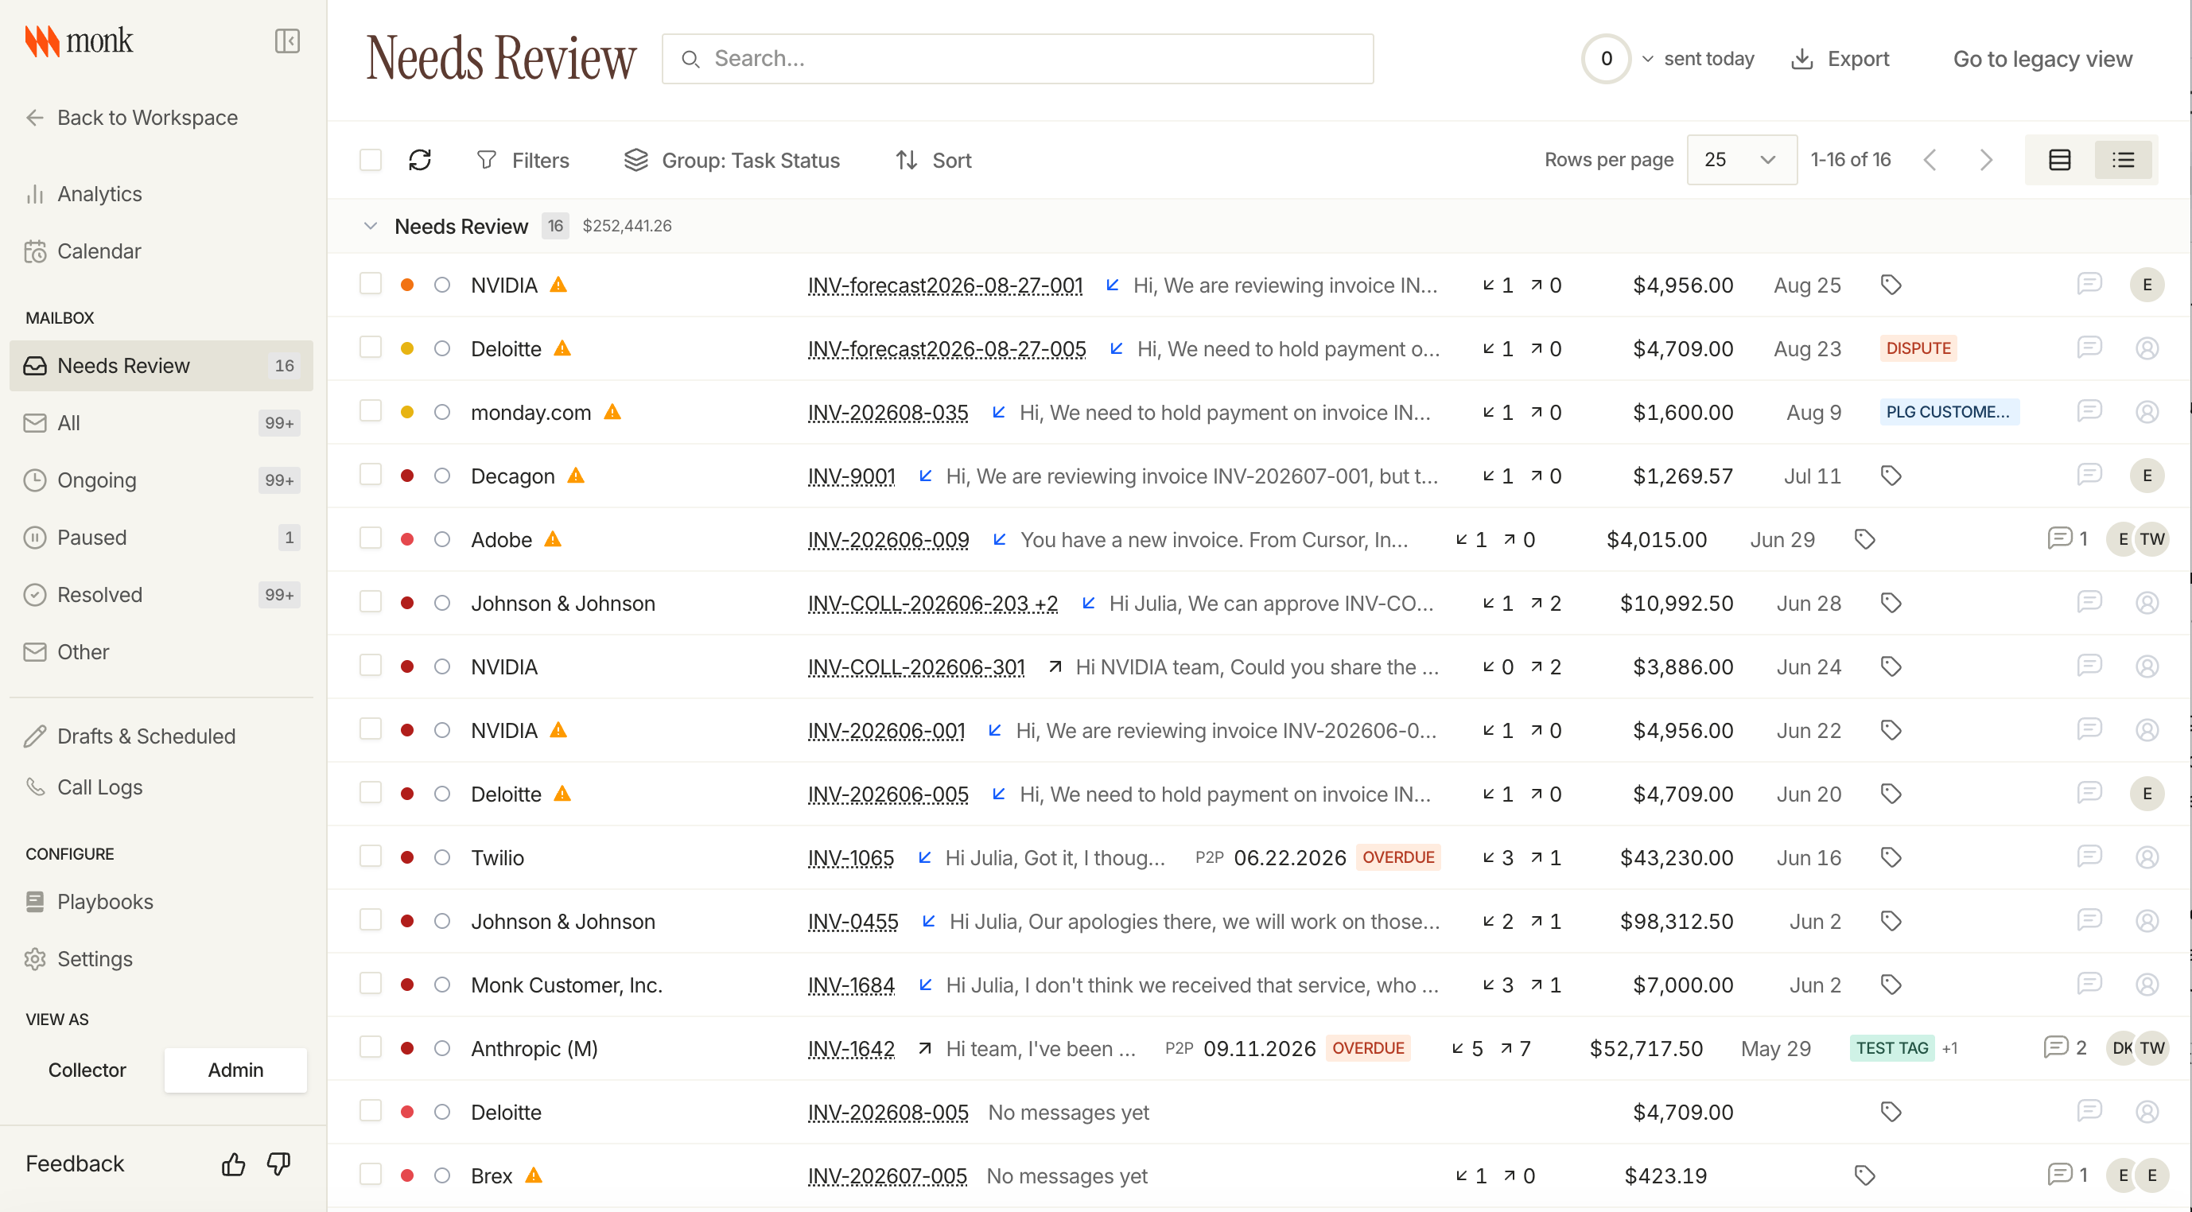Viewport: 2192px width, 1212px height.
Task: Switch to the compact list view icon
Action: point(2122,160)
